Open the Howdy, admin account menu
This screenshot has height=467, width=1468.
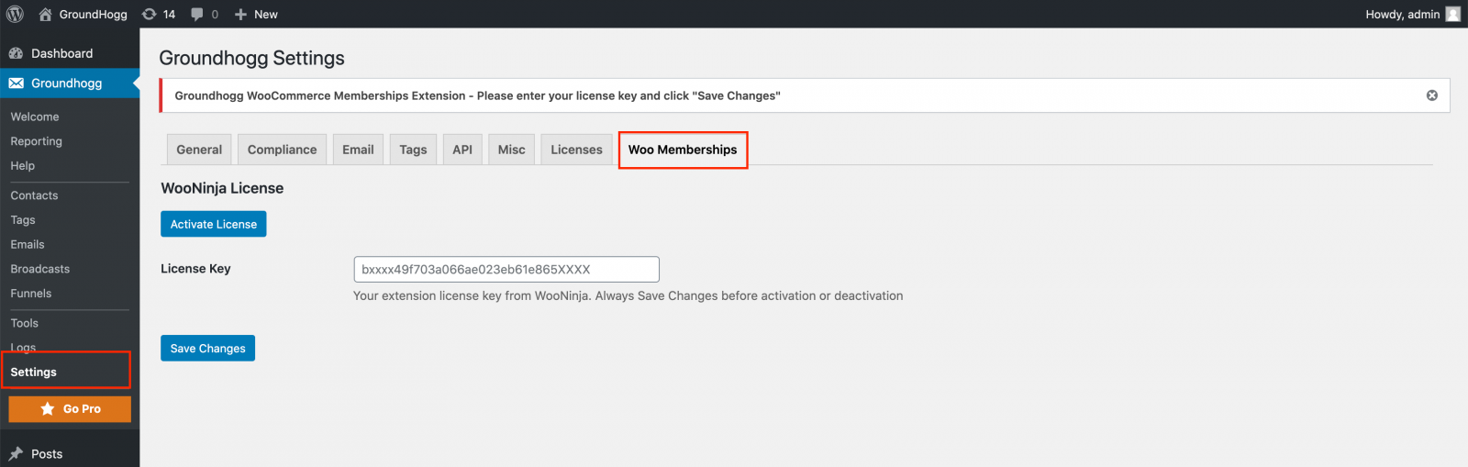[1412, 14]
